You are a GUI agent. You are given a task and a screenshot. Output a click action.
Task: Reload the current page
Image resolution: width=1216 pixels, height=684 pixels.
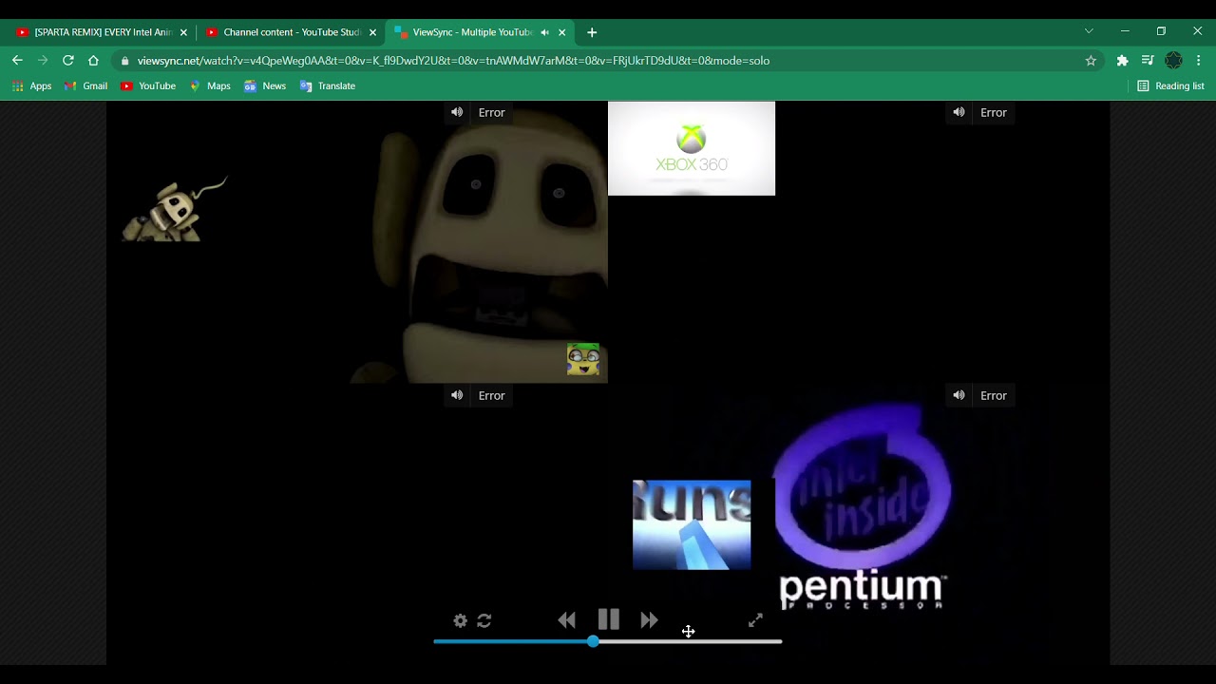tap(68, 60)
